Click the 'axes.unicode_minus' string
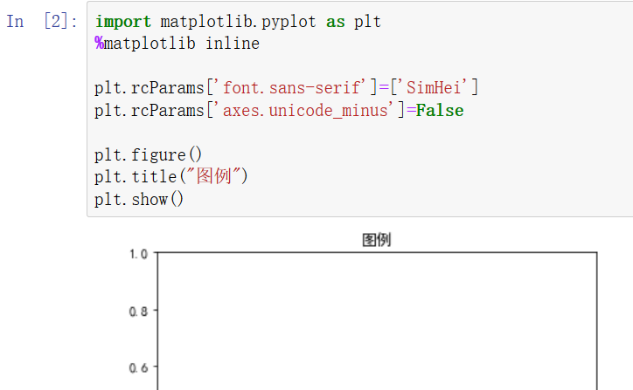The height and width of the screenshot is (390, 633). (x=307, y=111)
